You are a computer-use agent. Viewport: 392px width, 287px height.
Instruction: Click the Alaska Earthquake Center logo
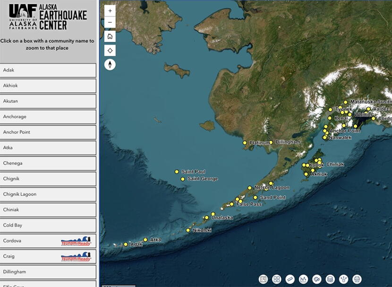coord(48,17)
